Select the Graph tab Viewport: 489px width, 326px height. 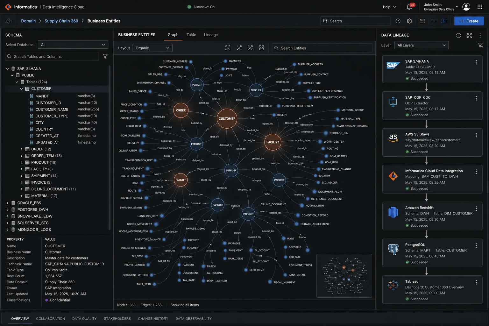click(x=173, y=35)
